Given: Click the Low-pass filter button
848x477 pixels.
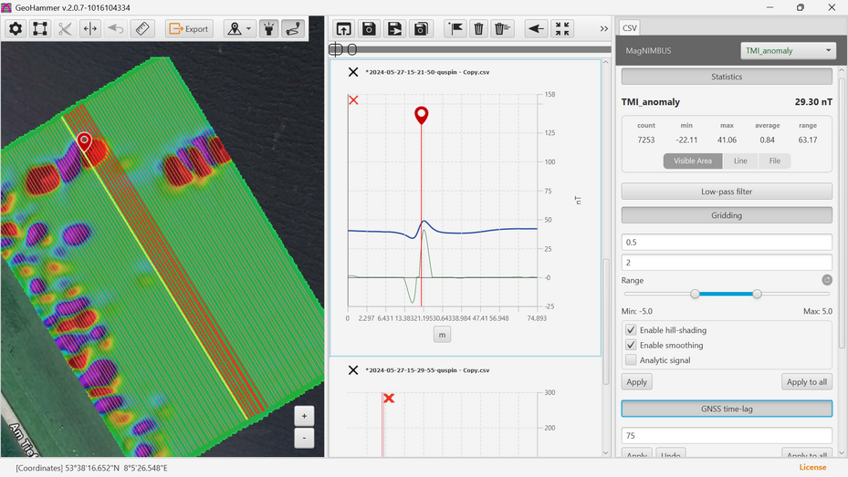Looking at the screenshot, I should (x=727, y=192).
